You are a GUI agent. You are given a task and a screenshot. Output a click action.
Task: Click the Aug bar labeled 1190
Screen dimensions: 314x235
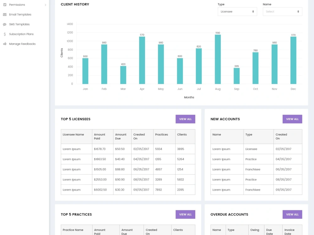click(218, 59)
